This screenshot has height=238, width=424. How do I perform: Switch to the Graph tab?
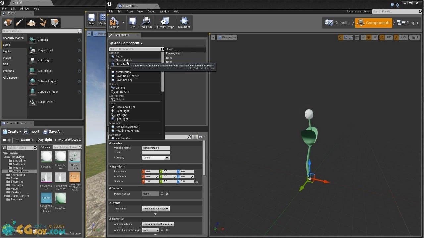coord(408,23)
